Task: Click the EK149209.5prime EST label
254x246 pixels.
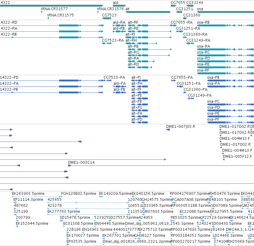Action: (115, 194)
